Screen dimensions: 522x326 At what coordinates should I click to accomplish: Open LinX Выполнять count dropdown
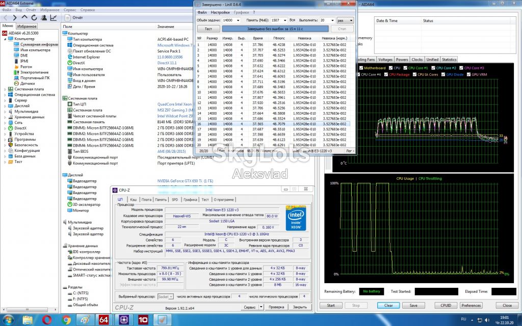click(332, 20)
